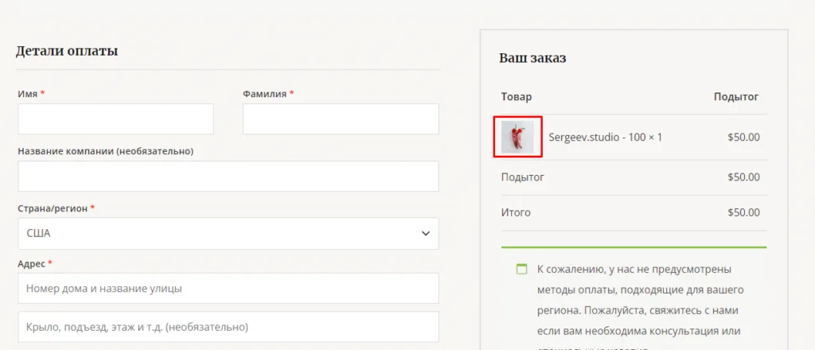Click the Подытог column header
This screenshot has width=815, height=350.
pyautogui.click(x=736, y=96)
